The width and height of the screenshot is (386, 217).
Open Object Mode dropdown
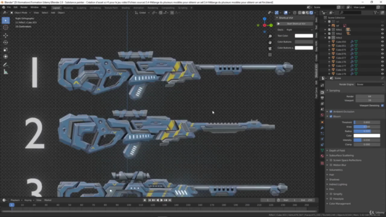(21, 13)
